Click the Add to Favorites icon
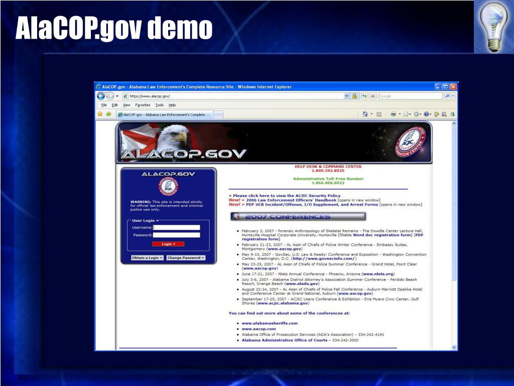514x386 pixels. coord(108,114)
